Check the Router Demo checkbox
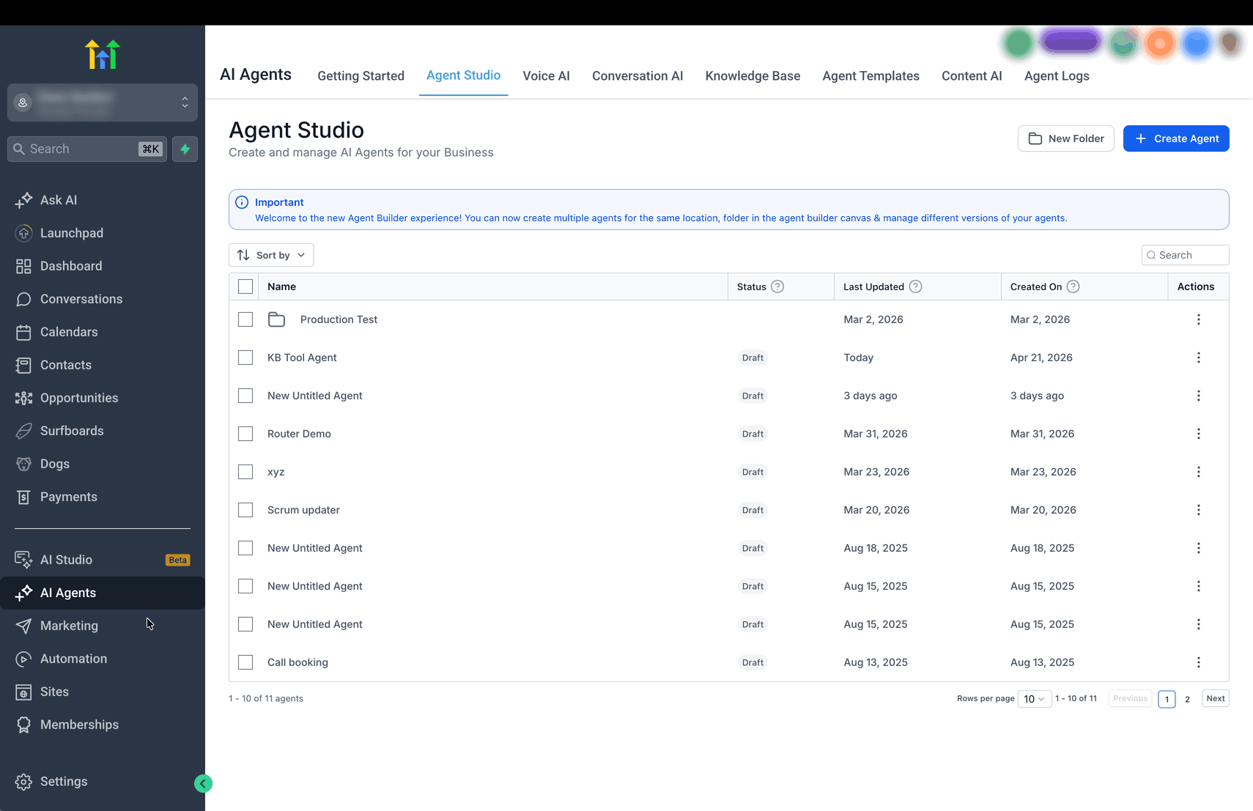The image size is (1253, 811). [x=245, y=434]
